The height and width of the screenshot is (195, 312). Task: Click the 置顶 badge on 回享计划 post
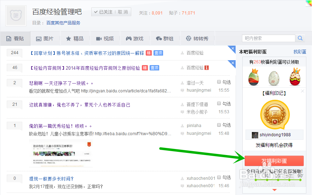[158, 53]
